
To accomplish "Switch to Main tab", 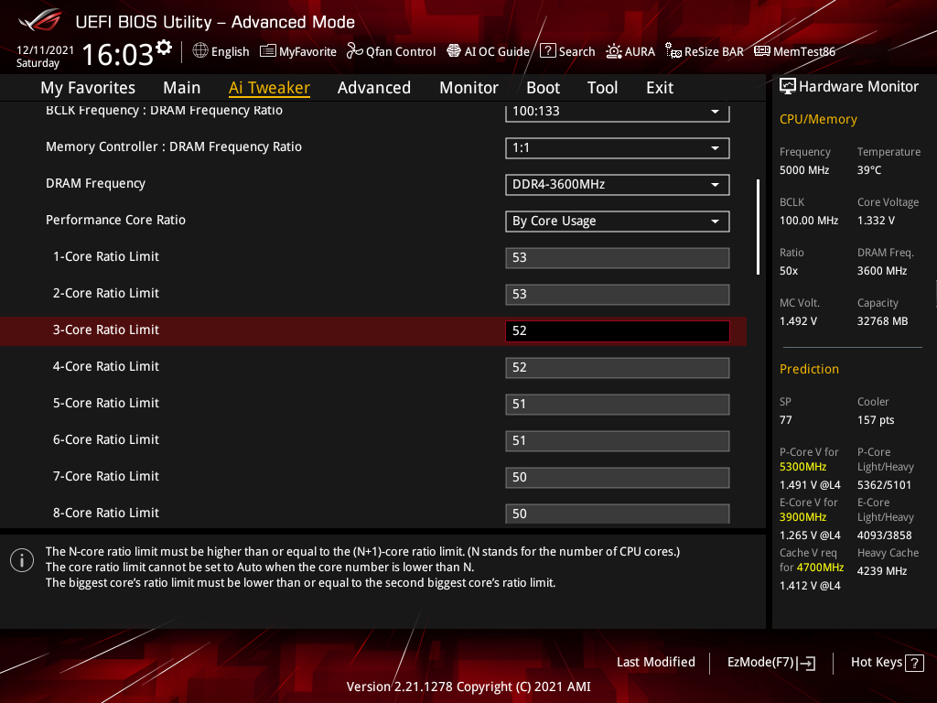I will click(182, 88).
